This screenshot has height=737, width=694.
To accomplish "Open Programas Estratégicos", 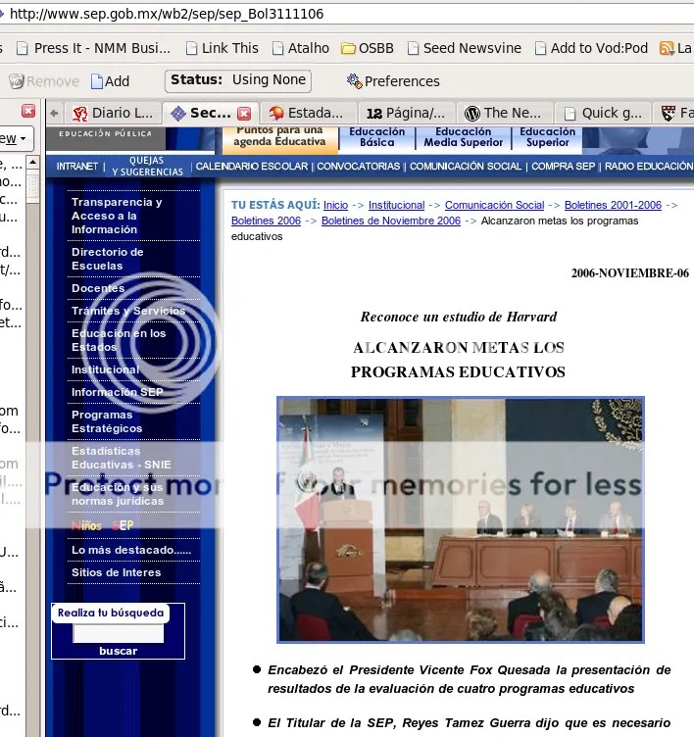I will coord(107,421).
